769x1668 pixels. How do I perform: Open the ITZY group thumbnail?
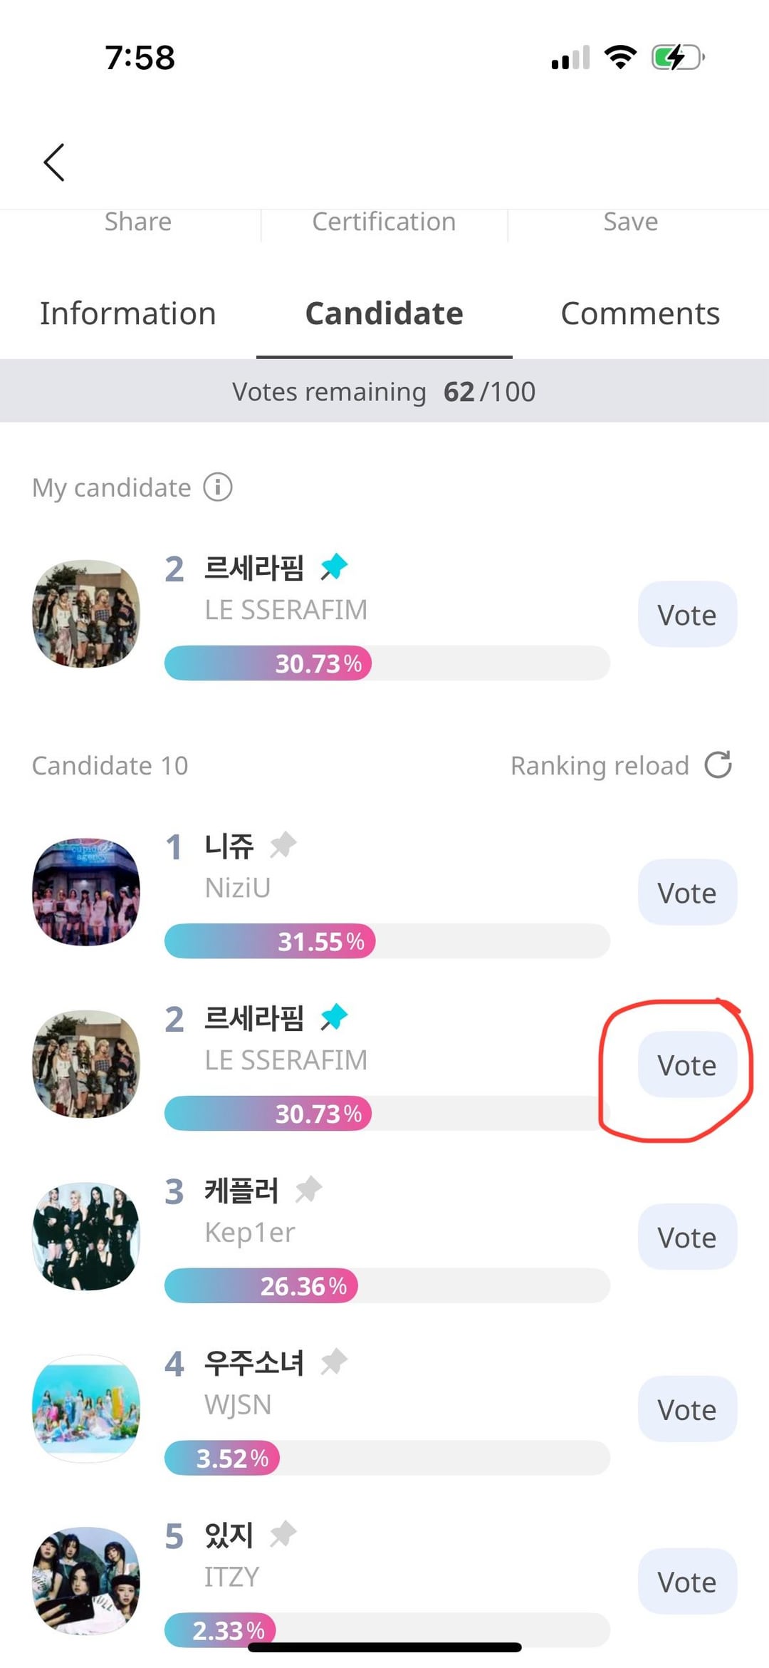tap(86, 1581)
